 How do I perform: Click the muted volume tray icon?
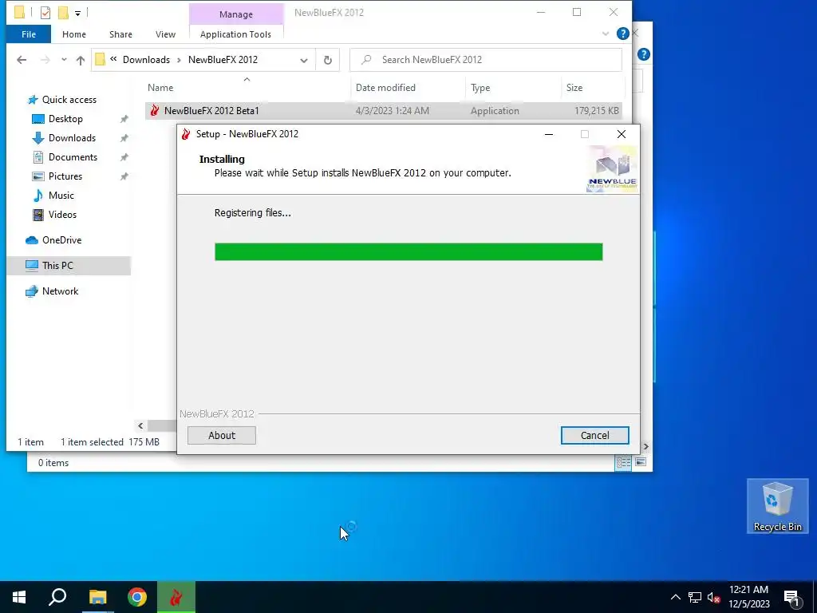coord(713,597)
